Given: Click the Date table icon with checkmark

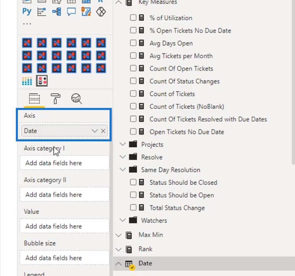Looking at the screenshot, I should 130,265.
